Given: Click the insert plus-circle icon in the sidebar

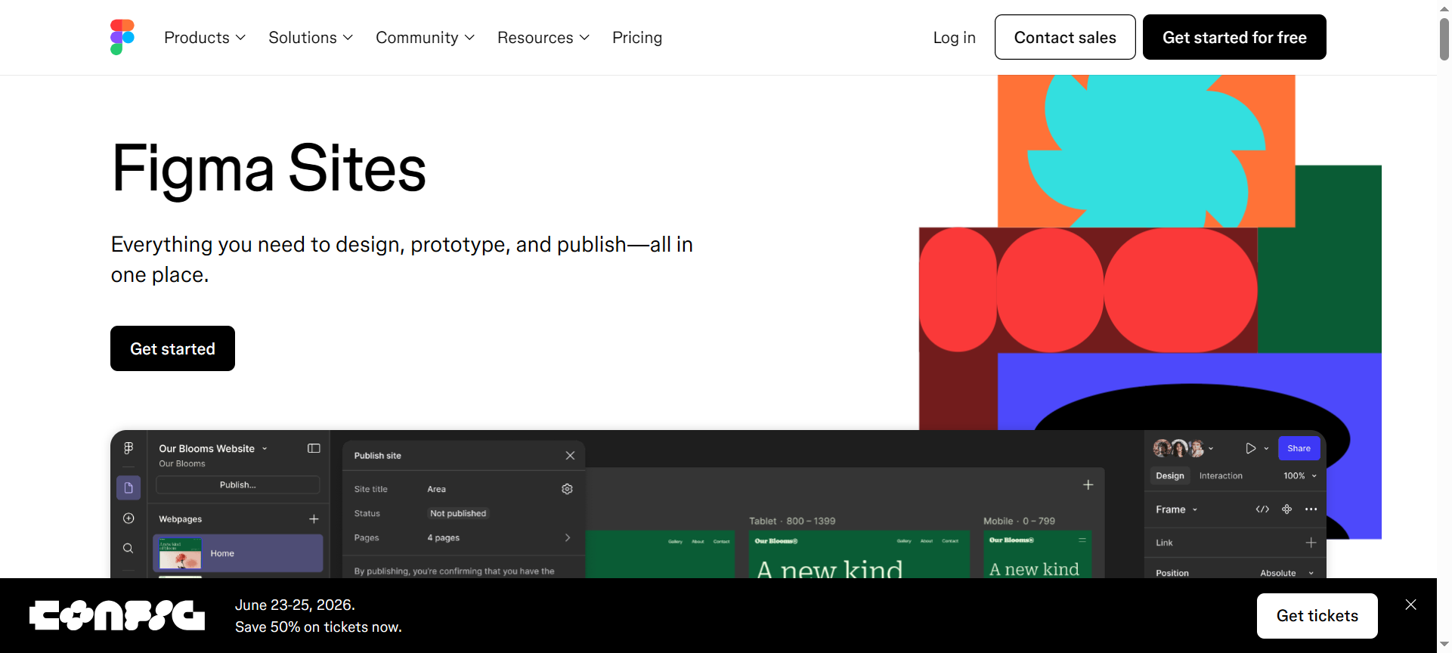Looking at the screenshot, I should coord(128,518).
